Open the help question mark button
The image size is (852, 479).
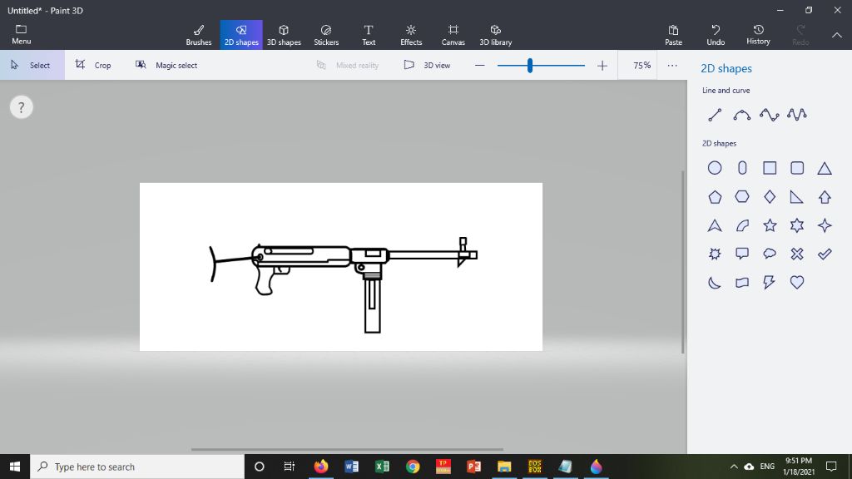21,107
